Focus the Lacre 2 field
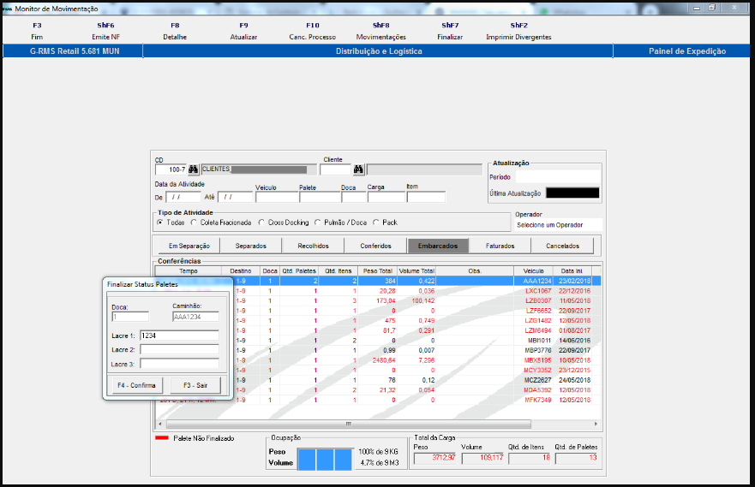 pos(179,349)
